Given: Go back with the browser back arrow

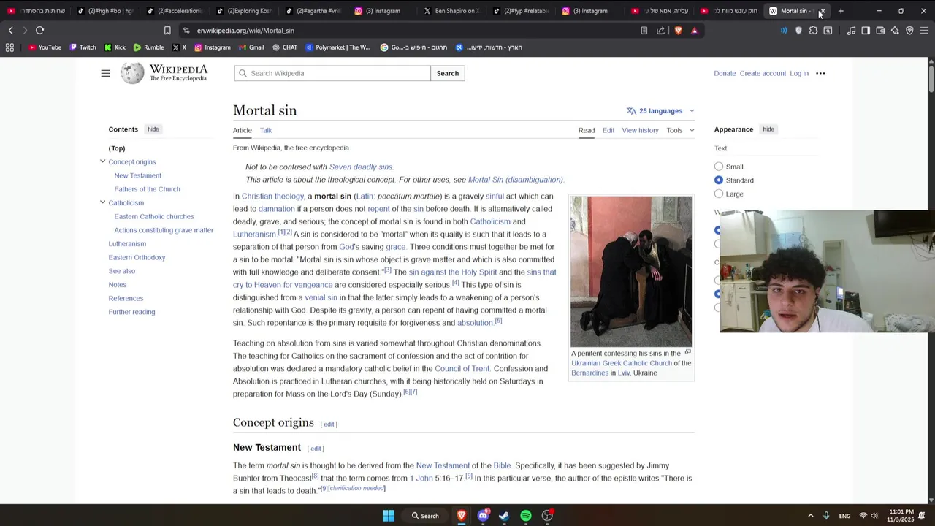Looking at the screenshot, I should [10, 31].
